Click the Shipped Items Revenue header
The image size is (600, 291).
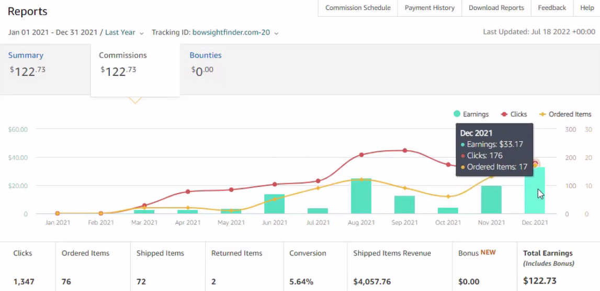pos(392,253)
